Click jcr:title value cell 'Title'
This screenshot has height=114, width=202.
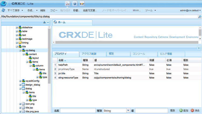(x=96, y=73)
